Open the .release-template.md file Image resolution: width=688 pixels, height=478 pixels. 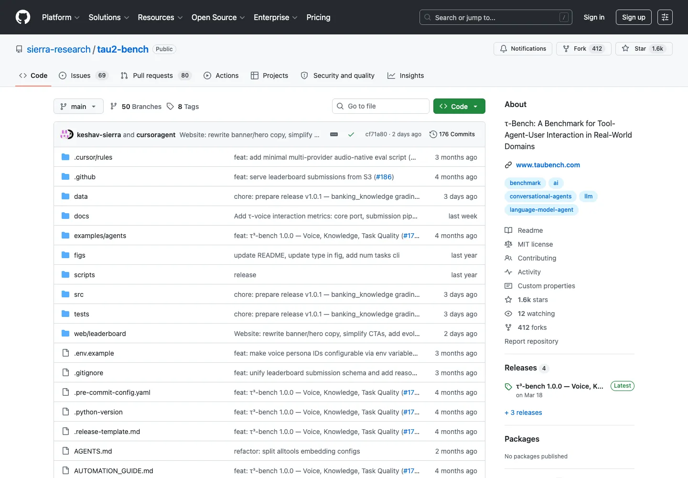tap(107, 432)
